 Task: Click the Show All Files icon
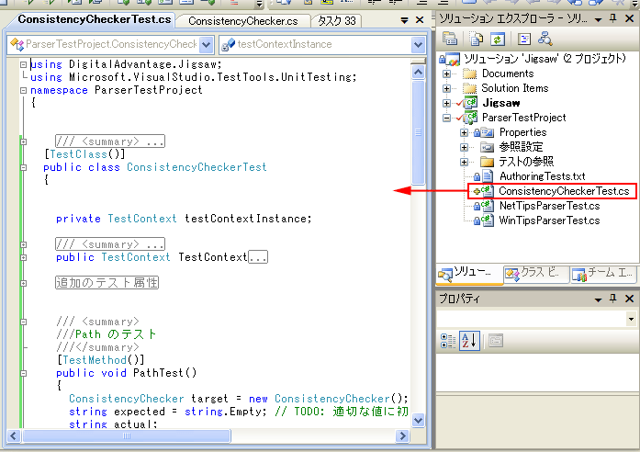[x=477, y=39]
